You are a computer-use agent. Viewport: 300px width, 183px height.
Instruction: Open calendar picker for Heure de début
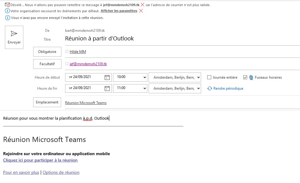pos(107,77)
